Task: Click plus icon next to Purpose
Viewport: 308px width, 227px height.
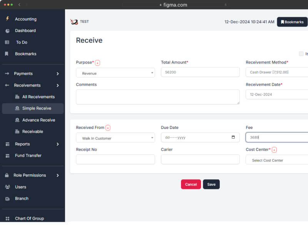Action: tap(97, 63)
